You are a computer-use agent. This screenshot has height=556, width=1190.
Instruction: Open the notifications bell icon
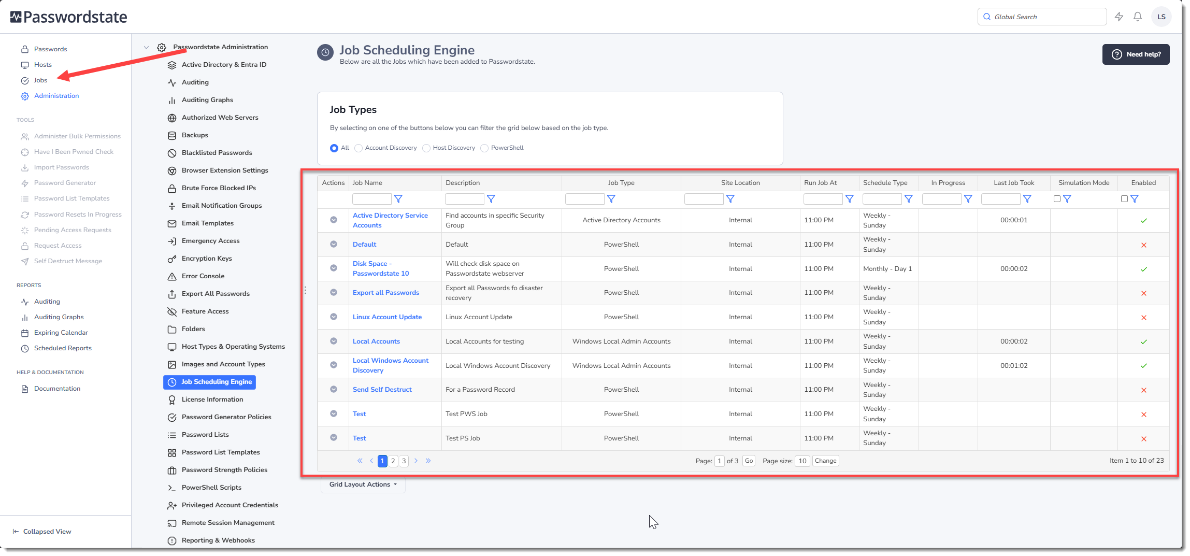coord(1138,17)
